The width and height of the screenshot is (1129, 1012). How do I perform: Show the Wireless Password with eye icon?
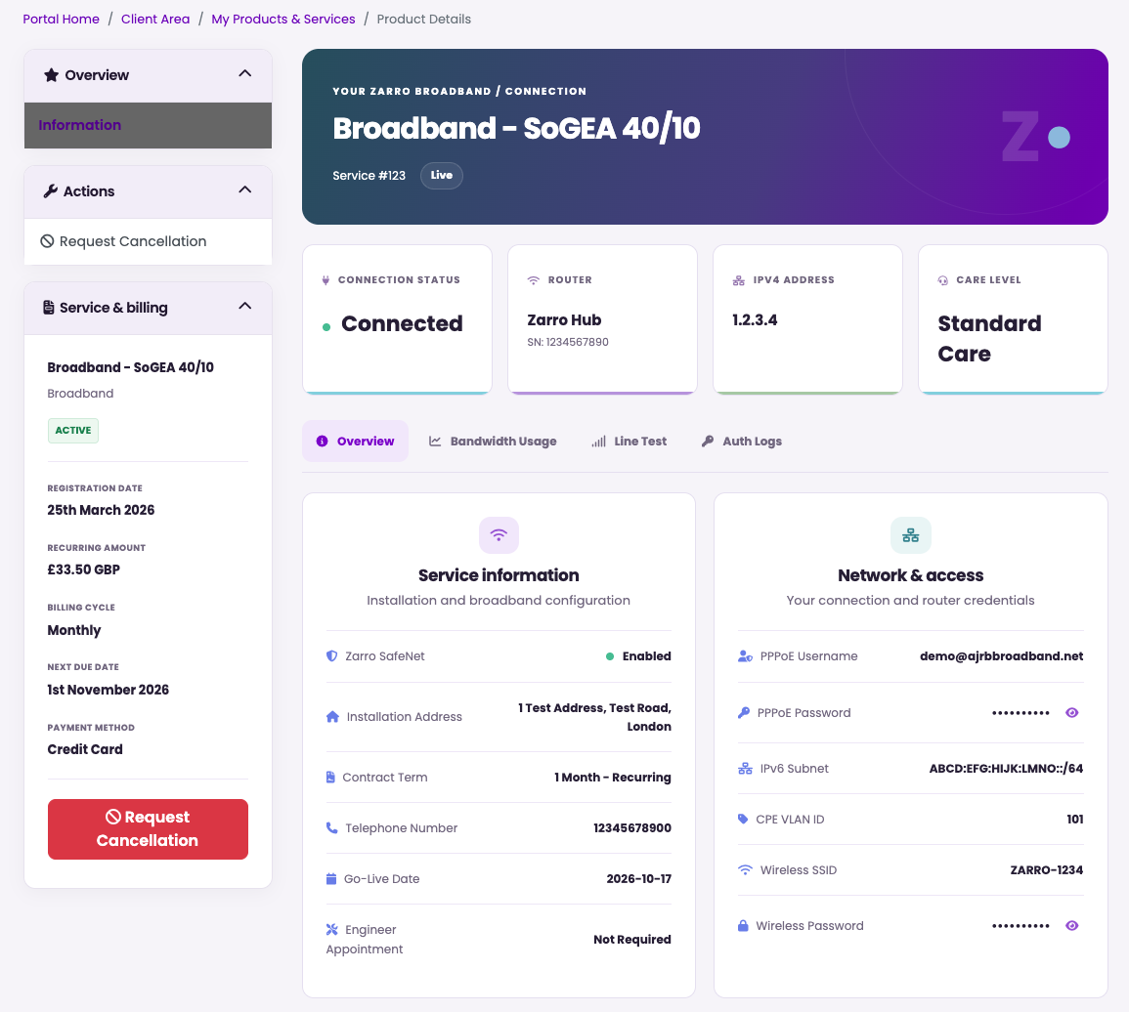point(1072,926)
